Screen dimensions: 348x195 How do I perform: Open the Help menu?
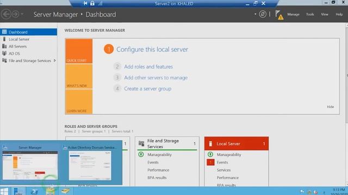pyautogui.click(x=339, y=15)
